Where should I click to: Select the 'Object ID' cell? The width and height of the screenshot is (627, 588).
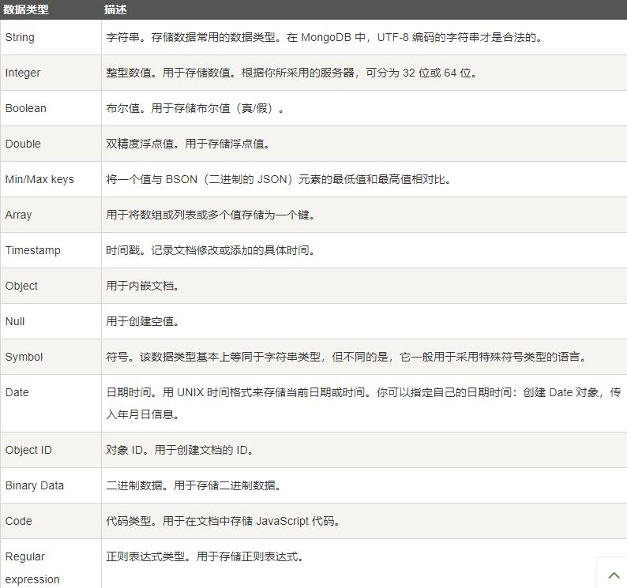tap(51, 450)
